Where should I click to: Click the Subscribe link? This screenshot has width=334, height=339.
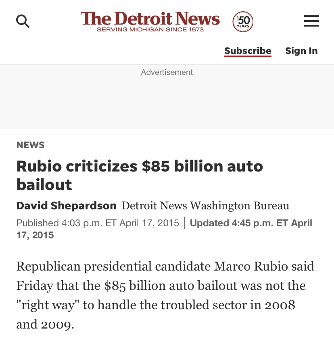coord(248,51)
